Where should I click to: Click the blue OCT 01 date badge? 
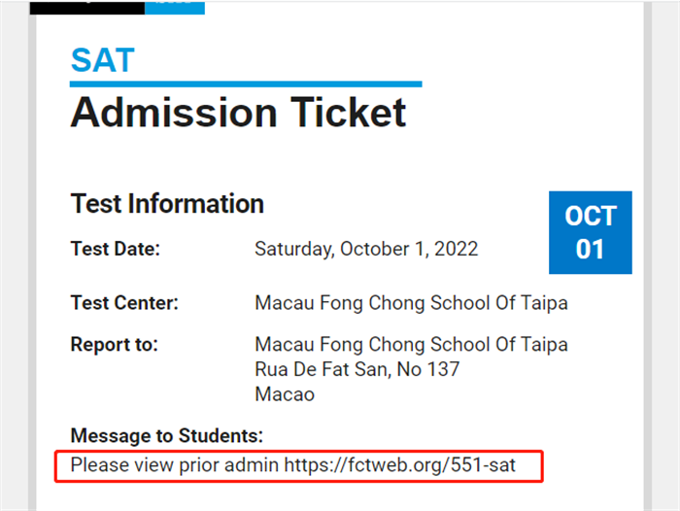[591, 232]
